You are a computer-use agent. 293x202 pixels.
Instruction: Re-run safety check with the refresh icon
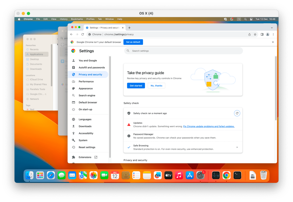(x=237, y=113)
